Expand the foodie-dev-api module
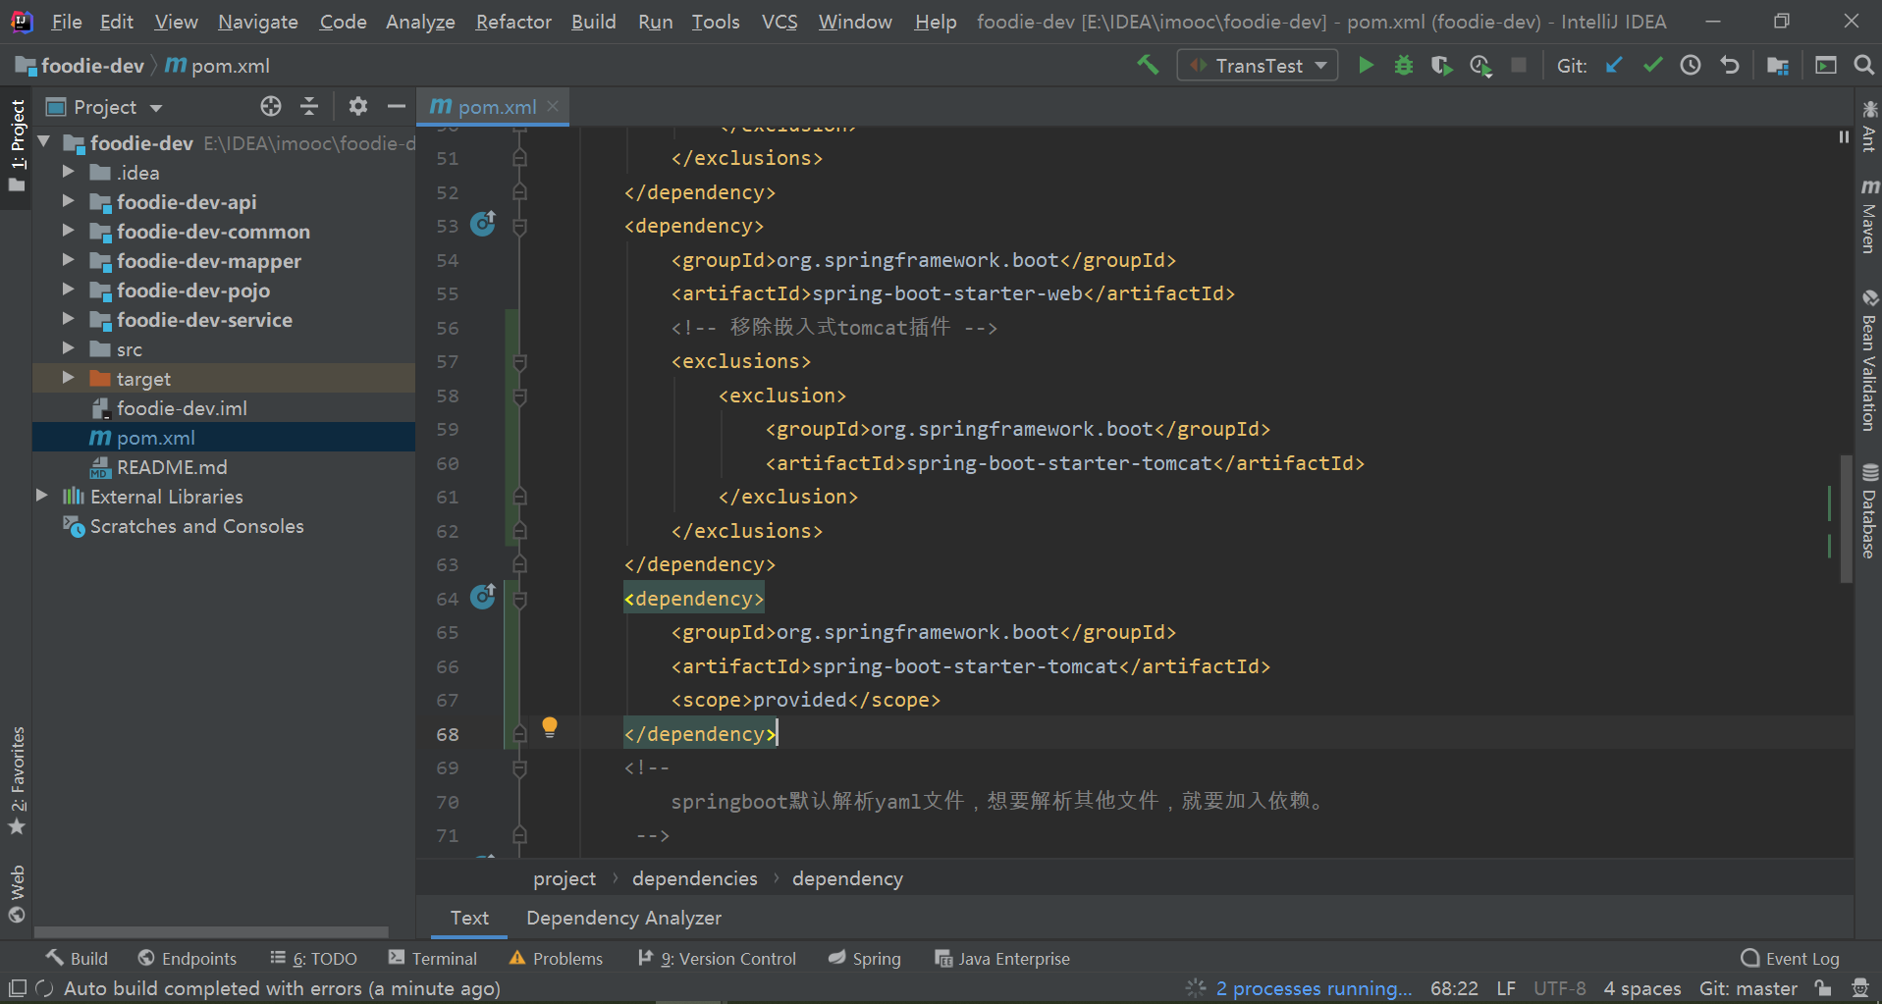Image resolution: width=1882 pixels, height=1004 pixels. point(68,201)
